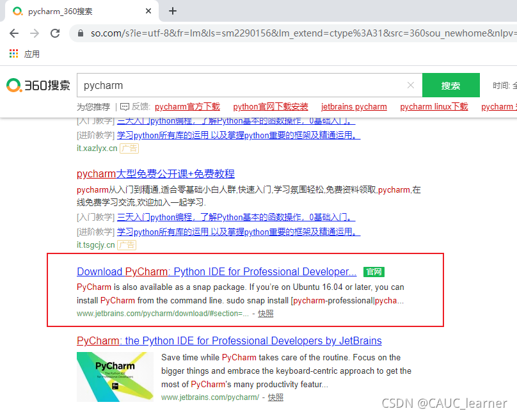Open suggestion jetbrains pycharm
517x416 pixels.
(x=354, y=106)
